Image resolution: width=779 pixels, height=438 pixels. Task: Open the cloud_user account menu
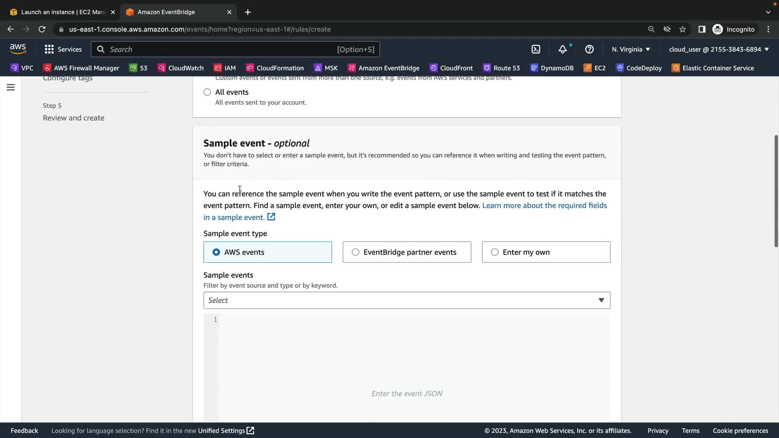pos(719,49)
